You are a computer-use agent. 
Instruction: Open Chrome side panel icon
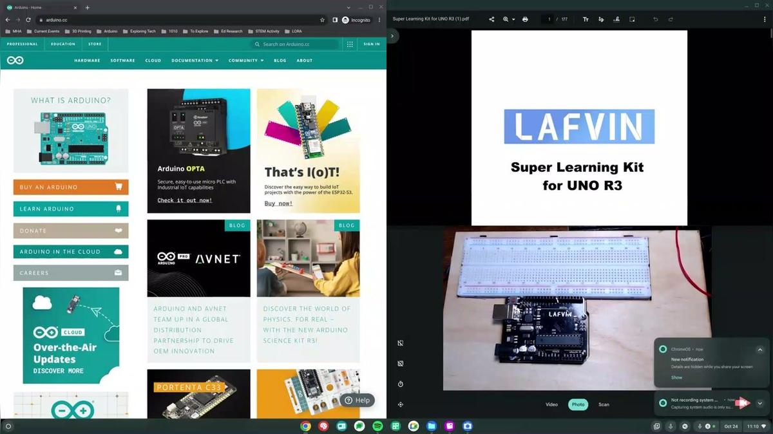click(x=335, y=20)
